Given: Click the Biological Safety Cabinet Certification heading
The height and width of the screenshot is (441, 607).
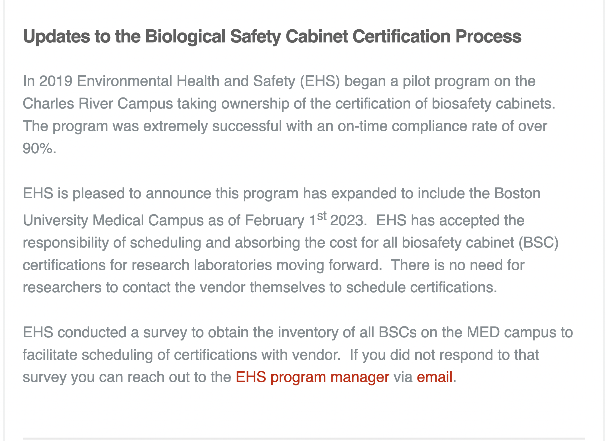Looking at the screenshot, I should tap(272, 36).
